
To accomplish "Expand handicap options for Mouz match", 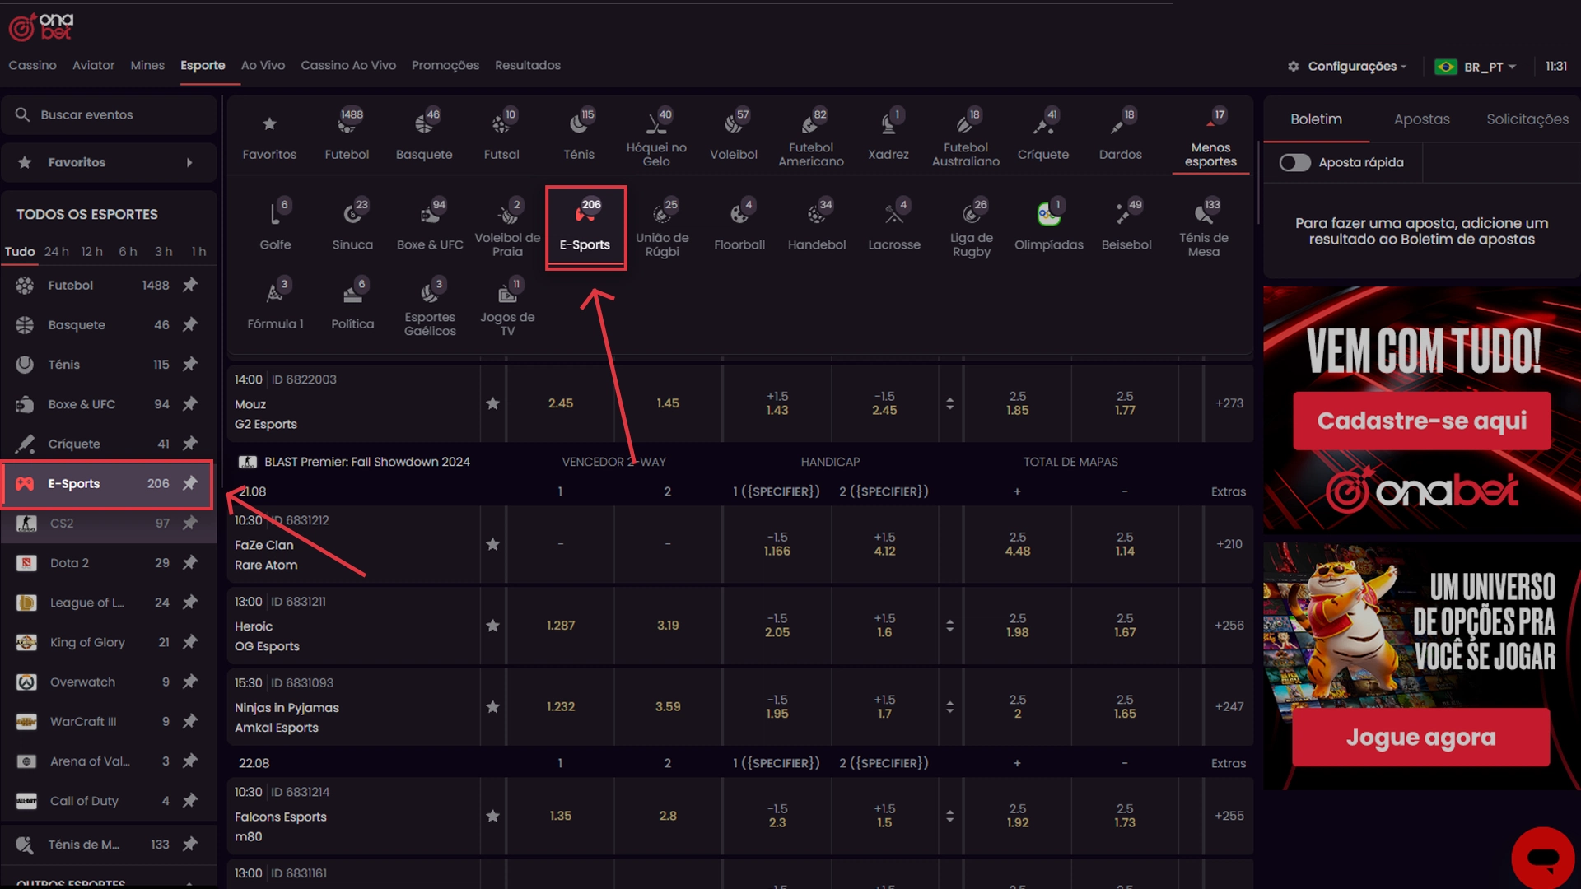I will click(949, 403).
